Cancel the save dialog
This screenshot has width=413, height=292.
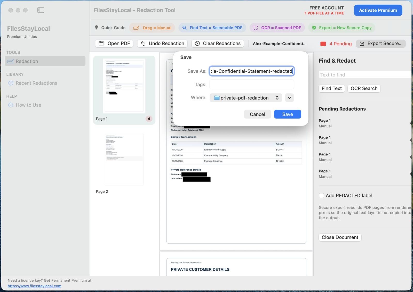pos(257,114)
